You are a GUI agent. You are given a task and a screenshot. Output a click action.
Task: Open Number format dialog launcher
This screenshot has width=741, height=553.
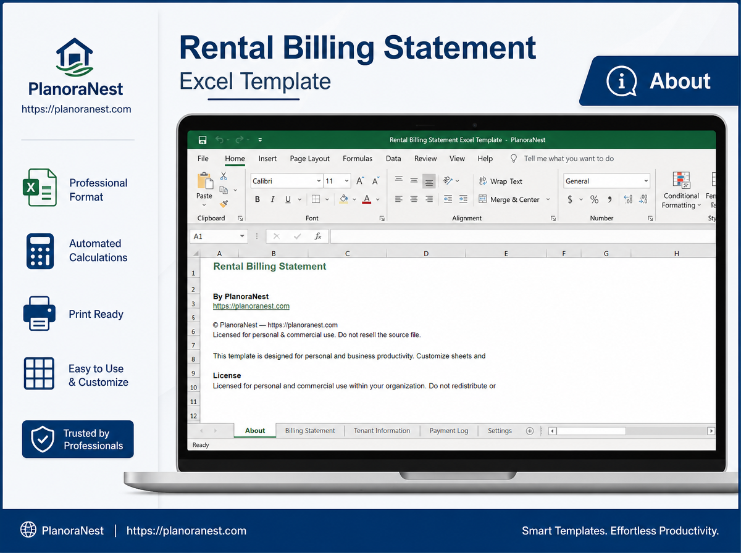pyautogui.click(x=650, y=218)
